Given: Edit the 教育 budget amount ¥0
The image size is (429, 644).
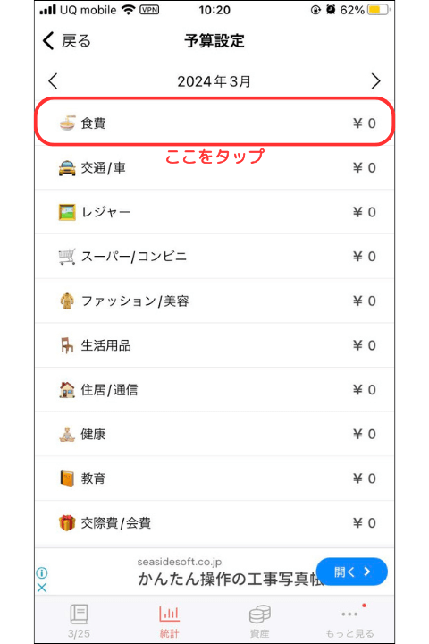Looking at the screenshot, I should [x=364, y=479].
